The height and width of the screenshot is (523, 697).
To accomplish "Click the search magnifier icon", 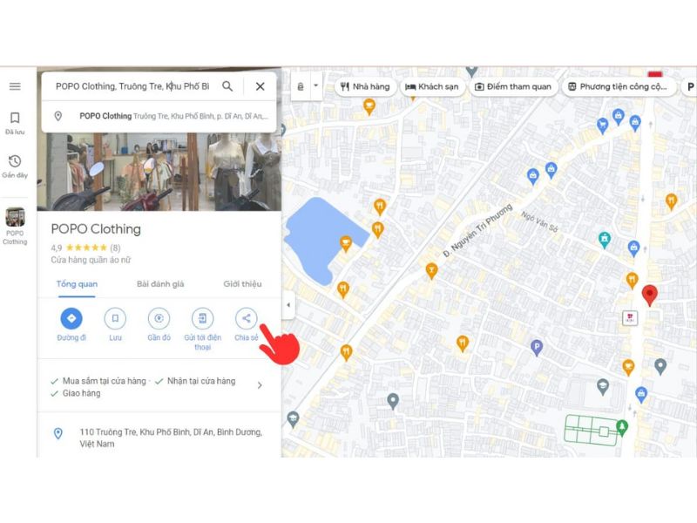I will click(x=227, y=86).
